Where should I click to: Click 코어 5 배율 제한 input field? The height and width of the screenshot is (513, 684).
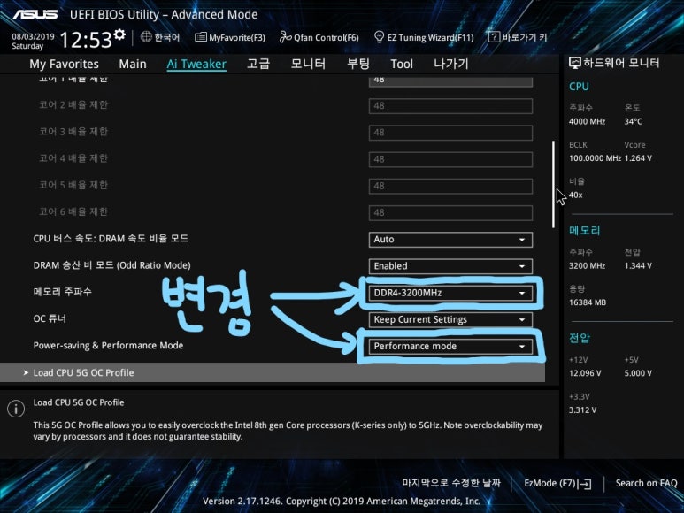tap(450, 186)
